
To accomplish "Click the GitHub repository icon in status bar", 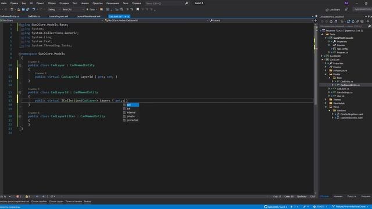I will (x=266, y=207).
